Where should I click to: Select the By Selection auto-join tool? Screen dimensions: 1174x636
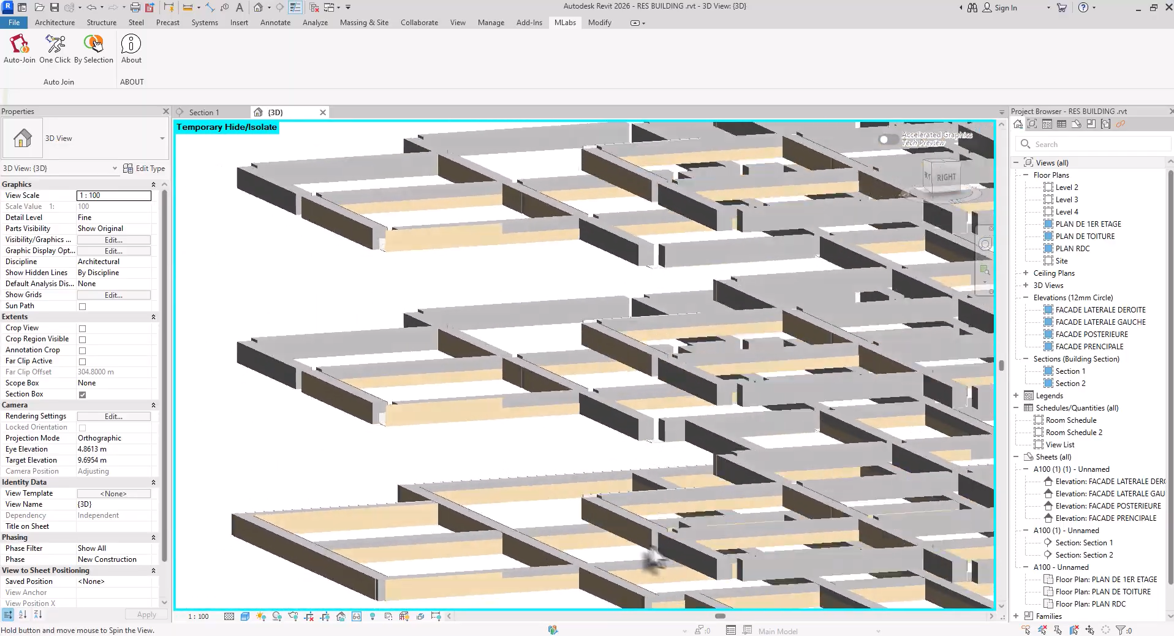[x=93, y=49]
